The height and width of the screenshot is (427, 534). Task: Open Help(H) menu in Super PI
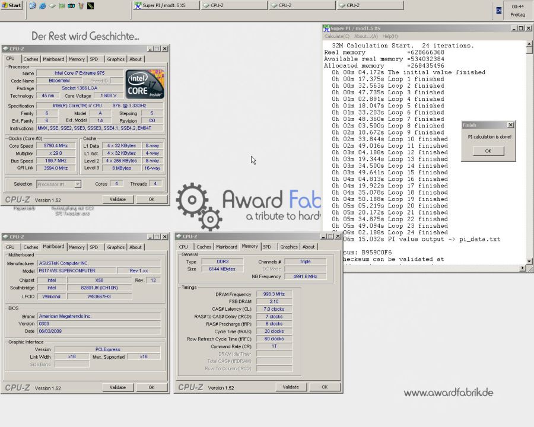tap(390, 36)
